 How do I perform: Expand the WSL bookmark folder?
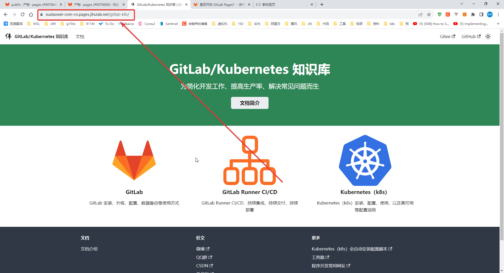pos(34,24)
